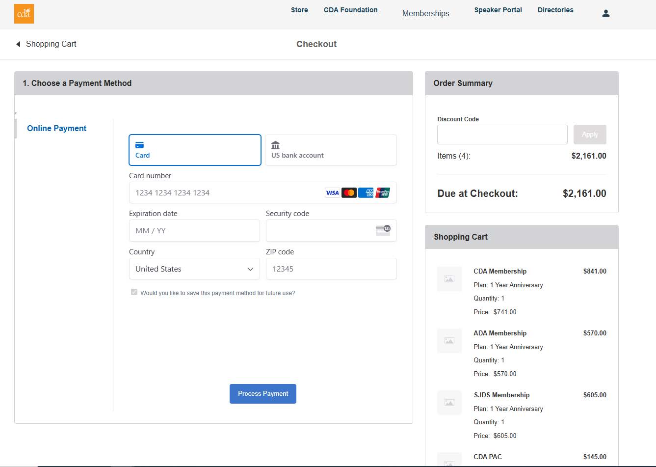Click the bank building icon
Image resolution: width=656 pixels, height=467 pixels.
(x=276, y=145)
